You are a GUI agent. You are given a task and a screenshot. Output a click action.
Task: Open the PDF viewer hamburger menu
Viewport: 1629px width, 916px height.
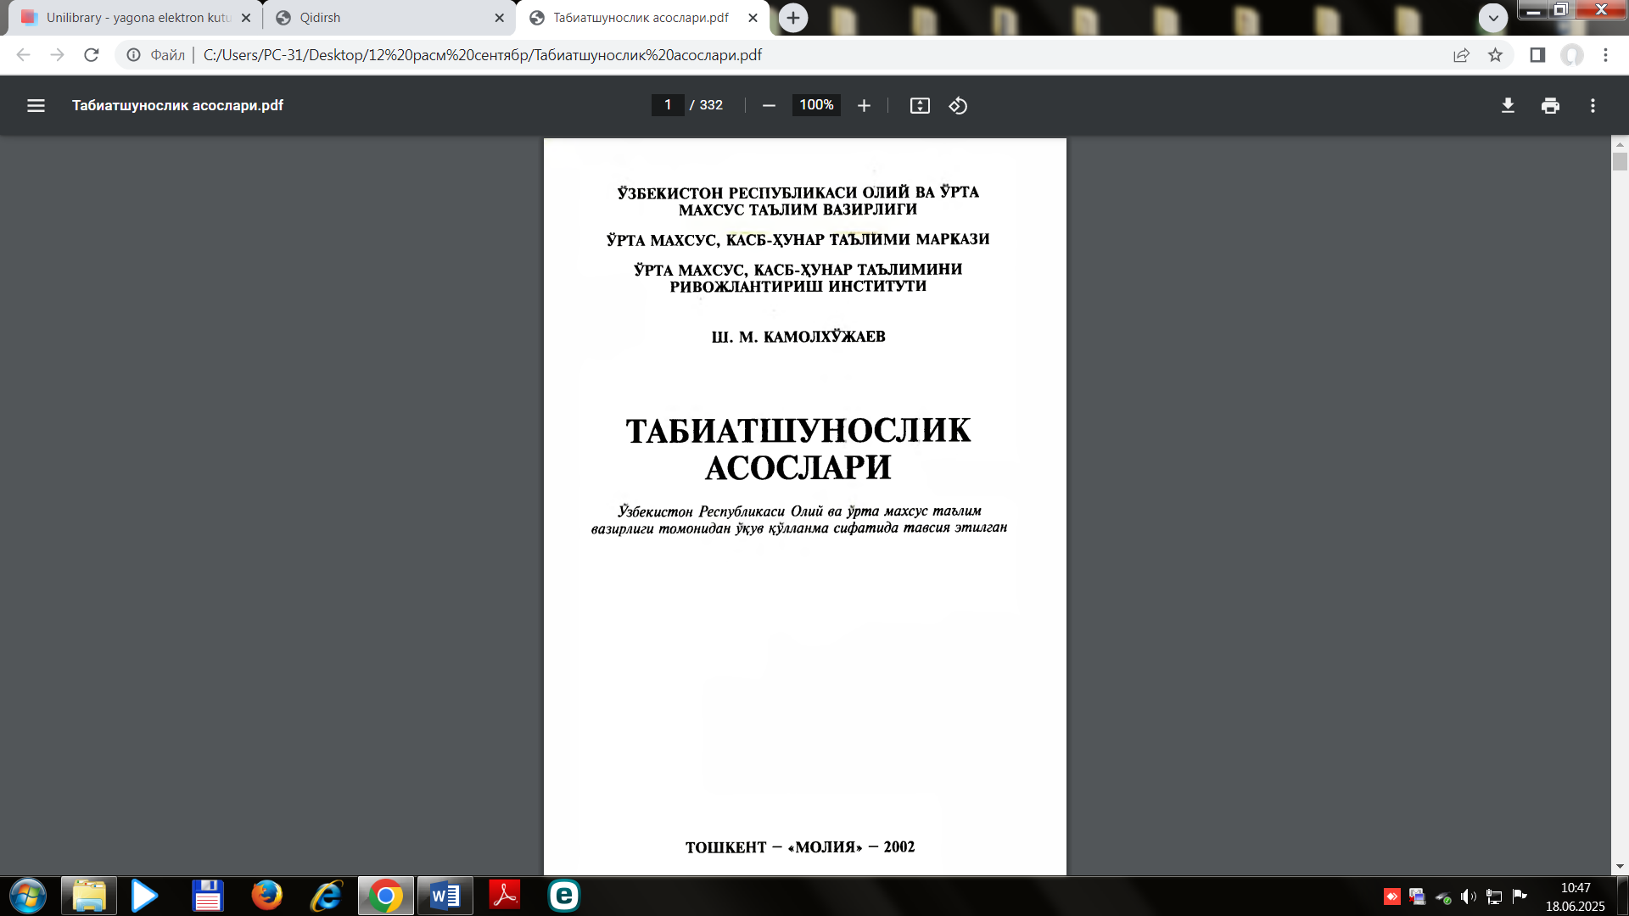[x=36, y=105]
